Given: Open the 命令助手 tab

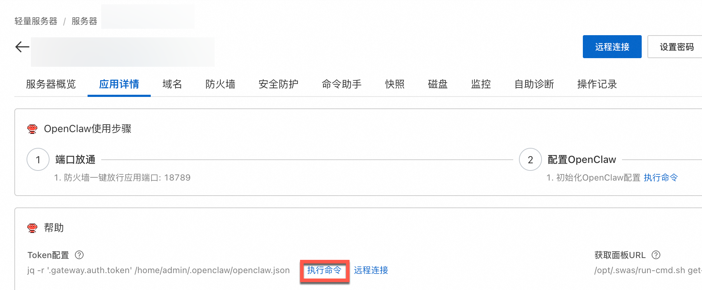Looking at the screenshot, I should coord(342,84).
